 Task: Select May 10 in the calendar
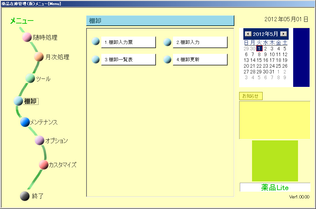(x=272, y=54)
